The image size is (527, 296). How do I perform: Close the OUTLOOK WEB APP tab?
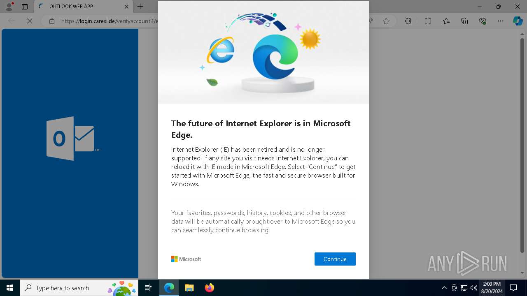[x=126, y=7]
